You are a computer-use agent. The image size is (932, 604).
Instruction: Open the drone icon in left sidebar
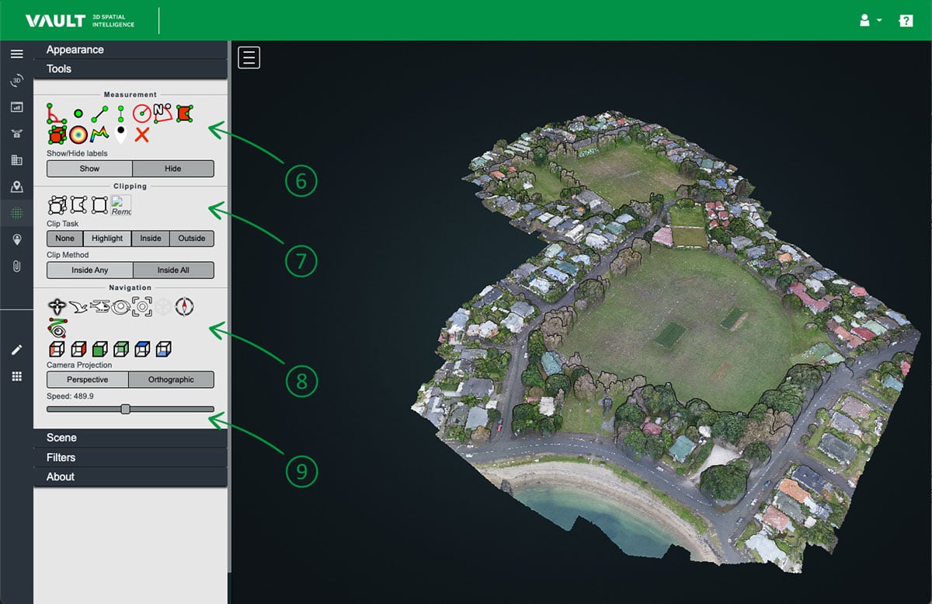click(16, 133)
